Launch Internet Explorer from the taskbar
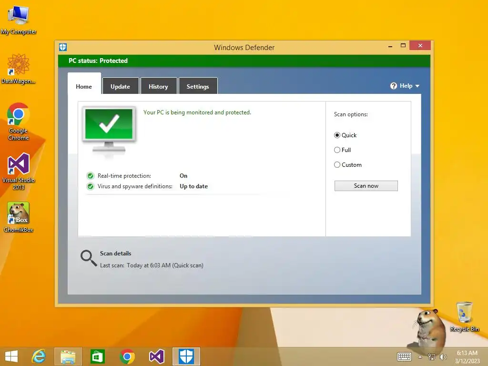488x366 pixels. point(39,356)
